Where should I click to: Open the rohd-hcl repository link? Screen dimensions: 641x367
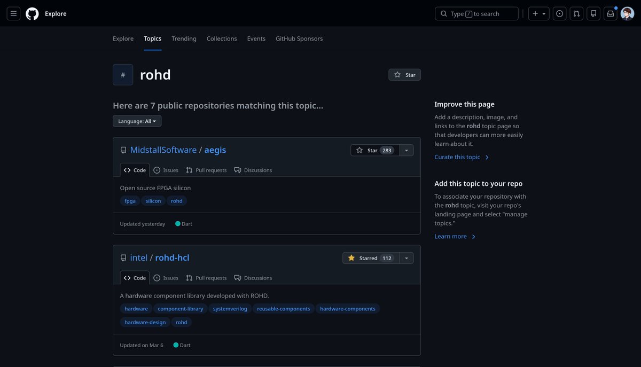pos(172,258)
